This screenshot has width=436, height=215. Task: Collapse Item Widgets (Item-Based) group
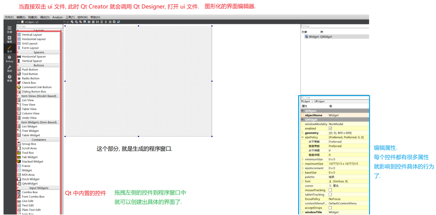coord(18,122)
